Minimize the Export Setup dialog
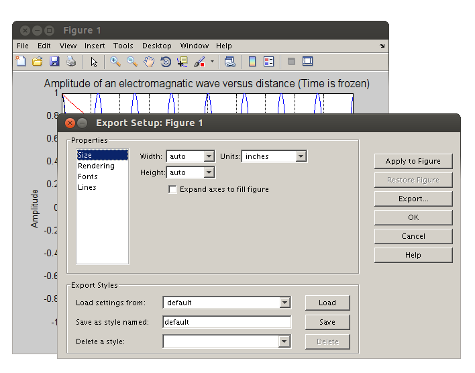 pyautogui.click(x=82, y=123)
